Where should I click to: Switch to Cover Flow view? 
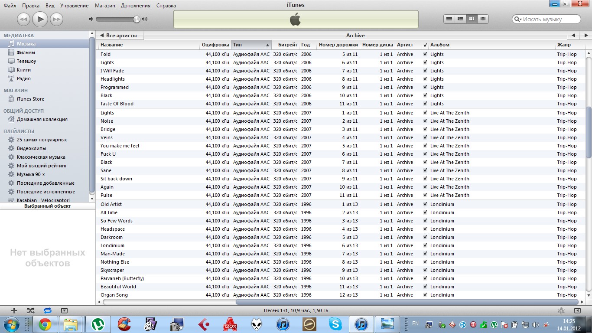pyautogui.click(x=483, y=19)
